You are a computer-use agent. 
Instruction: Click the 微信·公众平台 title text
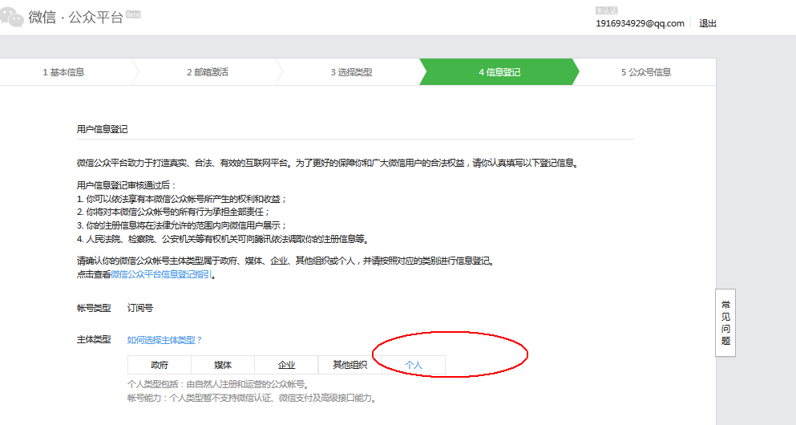click(76, 18)
